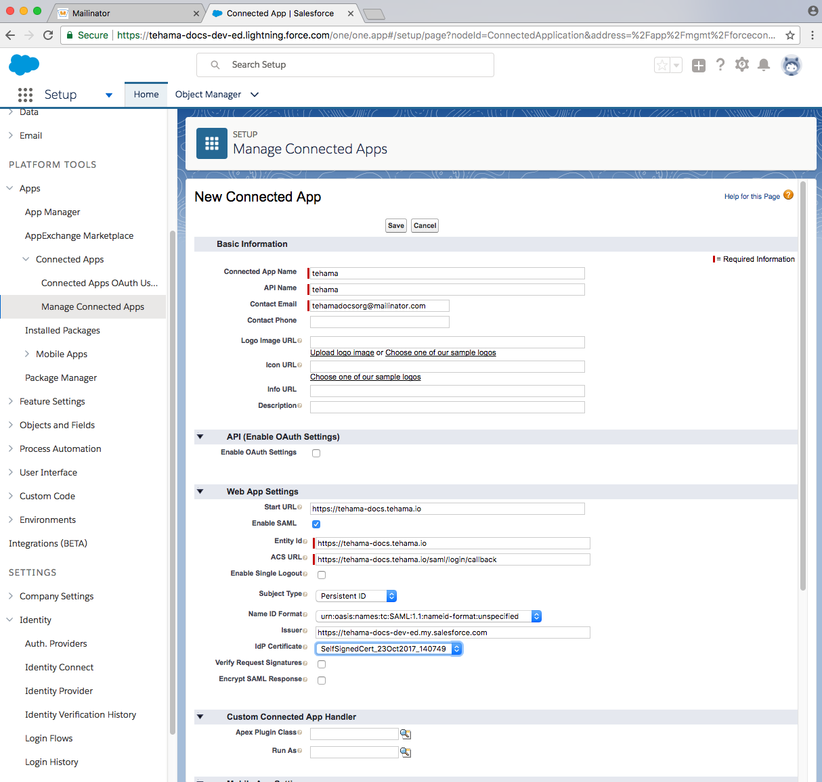Image resolution: width=822 pixels, height=782 pixels.
Task: Click the search magnifier icon in Setup
Action: point(215,65)
